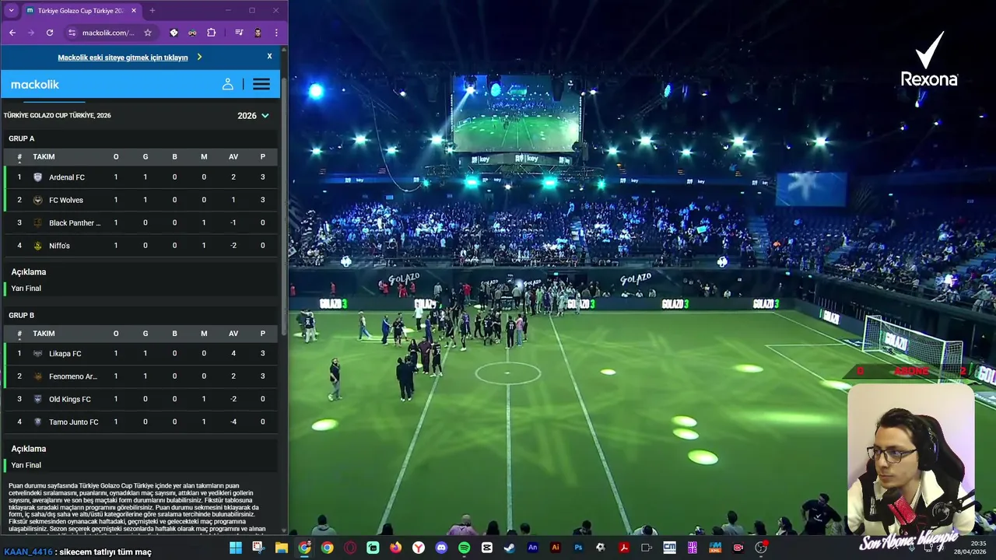Click the Grup B heading
Viewport: 996px width, 560px height.
22,315
